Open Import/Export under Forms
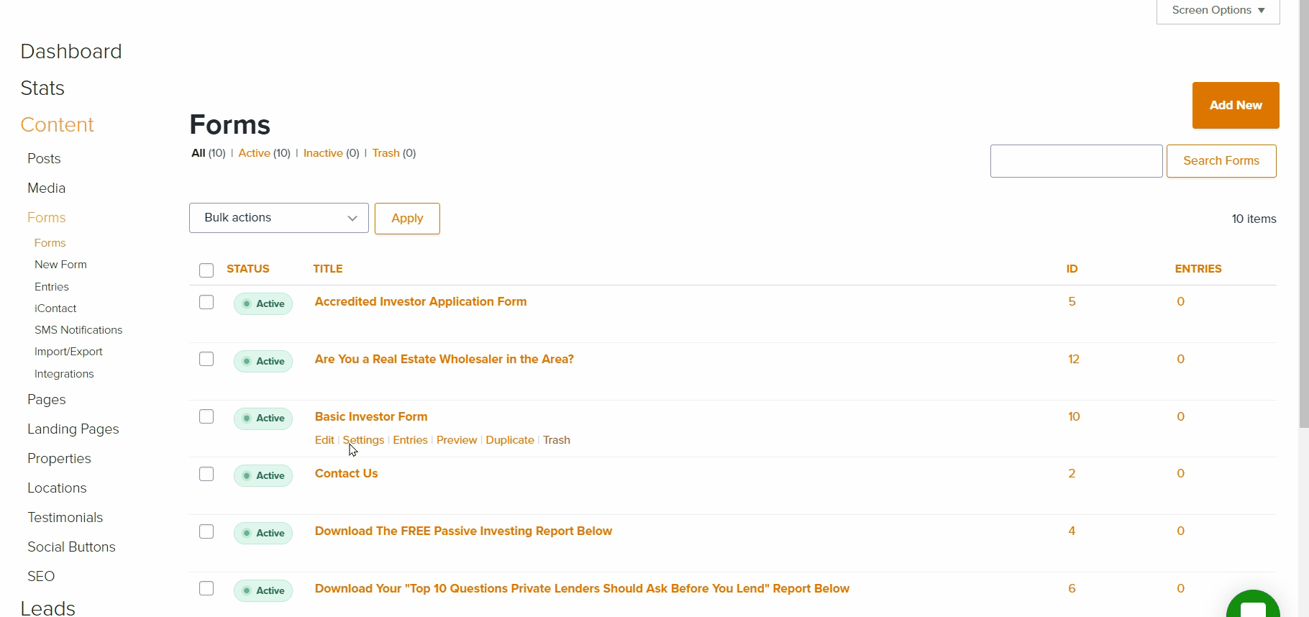1309x617 pixels. point(68,352)
